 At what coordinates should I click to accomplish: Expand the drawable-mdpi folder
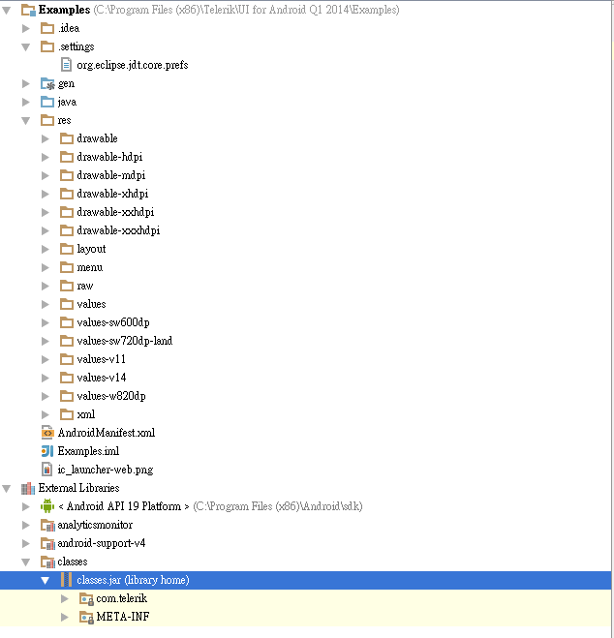[x=46, y=175]
